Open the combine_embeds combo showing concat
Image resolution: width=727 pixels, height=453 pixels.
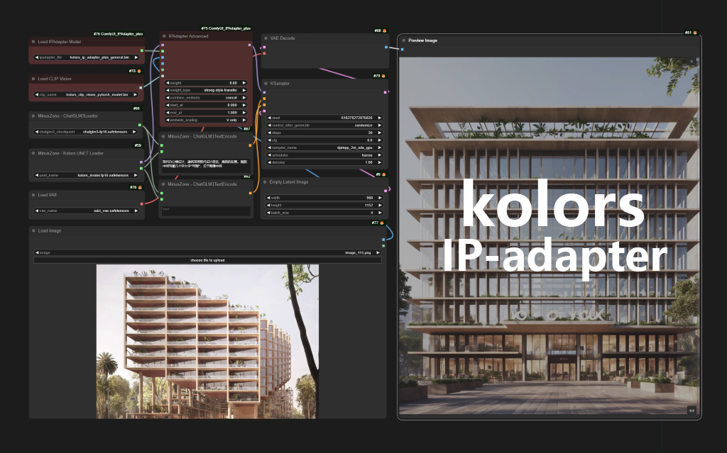207,98
